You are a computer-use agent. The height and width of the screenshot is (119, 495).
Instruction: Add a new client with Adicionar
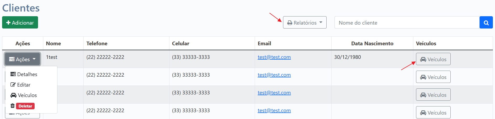pos(20,22)
